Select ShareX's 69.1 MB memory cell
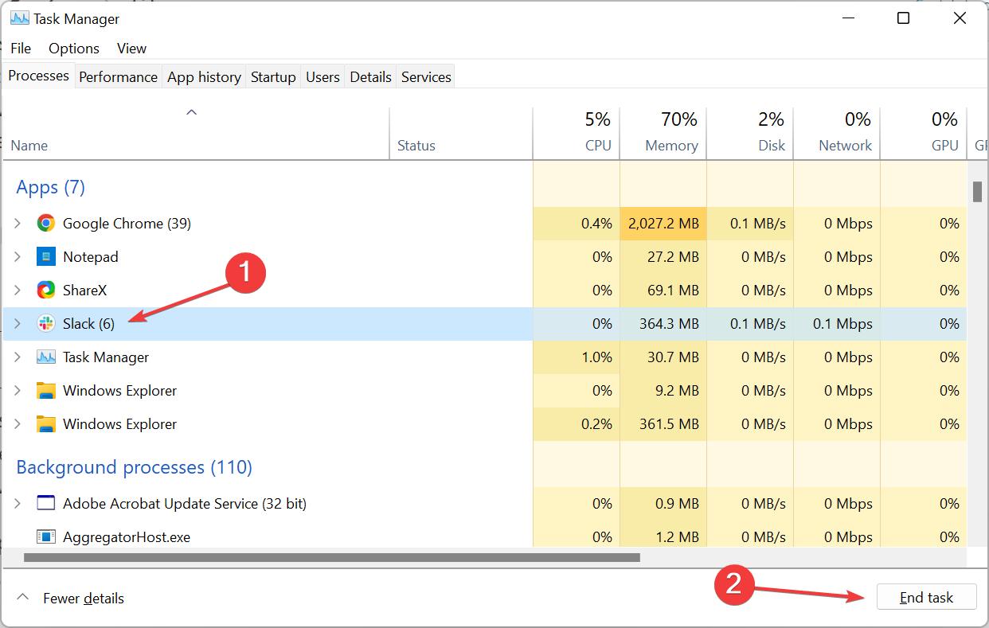This screenshot has width=989, height=628. pos(663,291)
